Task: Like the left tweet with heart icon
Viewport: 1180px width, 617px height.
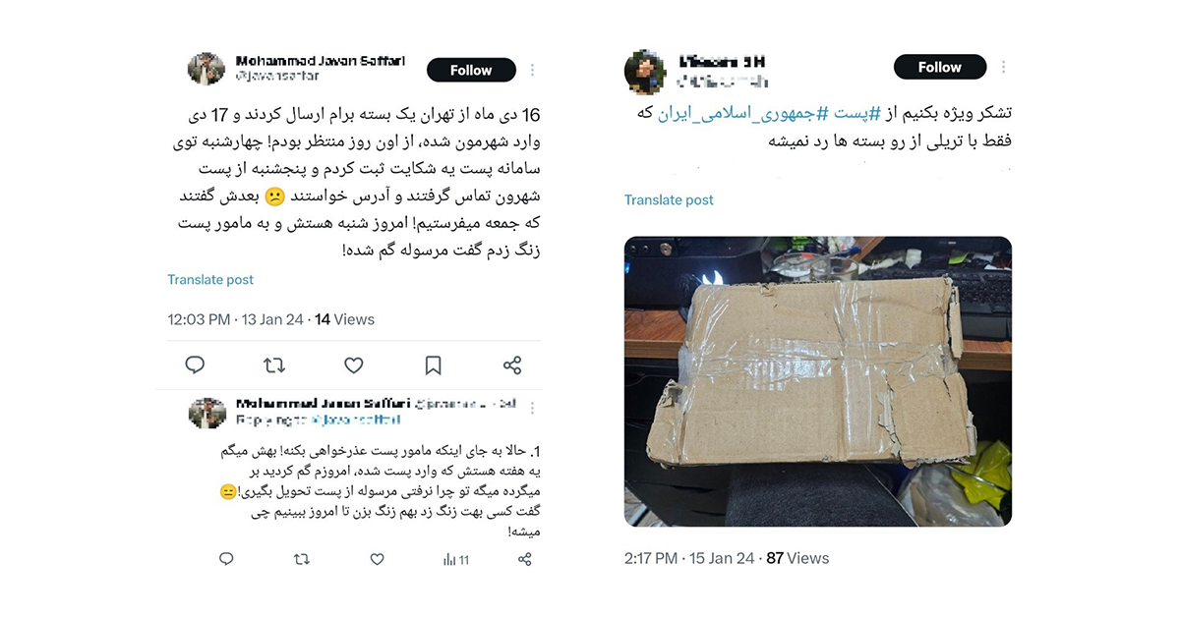Action: coord(354,365)
